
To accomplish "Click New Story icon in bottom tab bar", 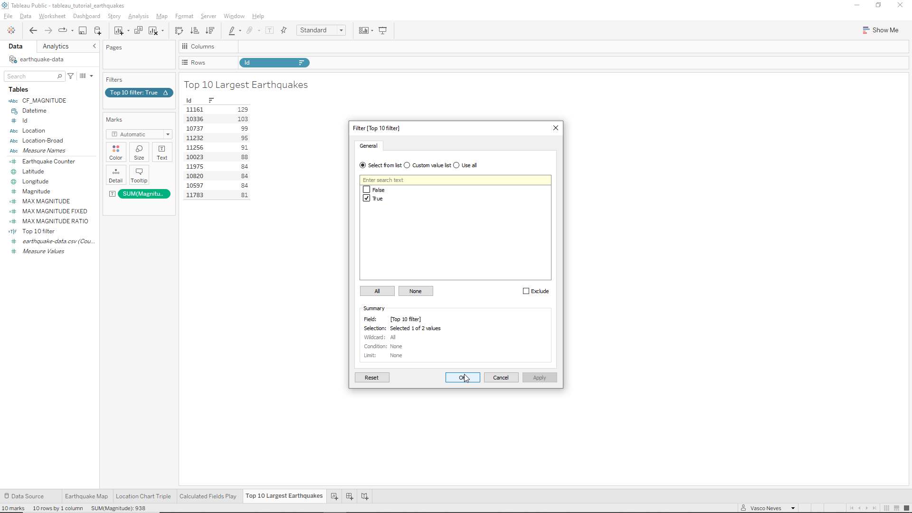I will [365, 496].
